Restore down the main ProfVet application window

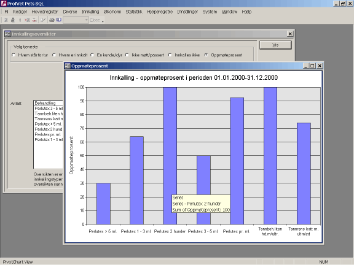pyautogui.click(x=343, y=4)
